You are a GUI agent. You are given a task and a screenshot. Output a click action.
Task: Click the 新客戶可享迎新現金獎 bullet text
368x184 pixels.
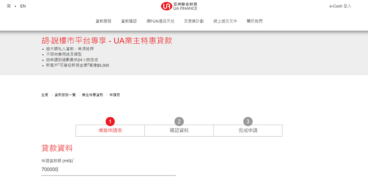(x=77, y=65)
